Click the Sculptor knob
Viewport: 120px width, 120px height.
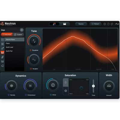click(34, 60)
